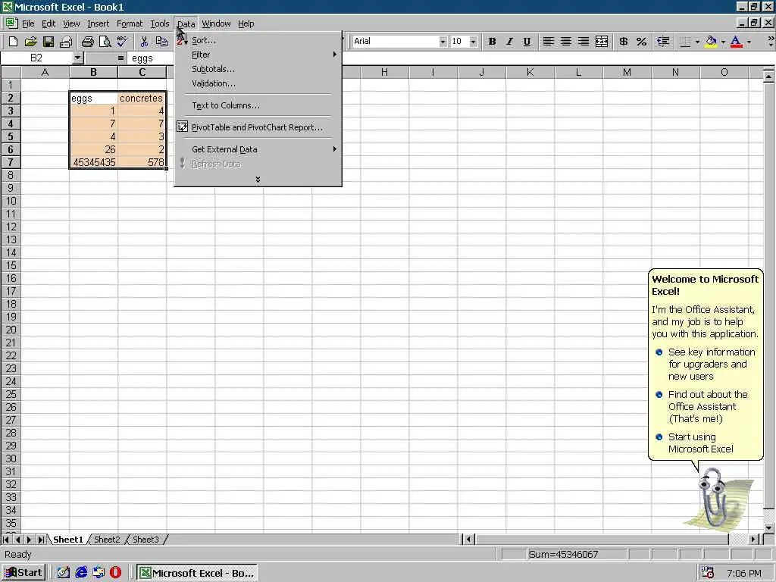
Task: Click vertical scrollbar down arrow
Action: (x=768, y=528)
